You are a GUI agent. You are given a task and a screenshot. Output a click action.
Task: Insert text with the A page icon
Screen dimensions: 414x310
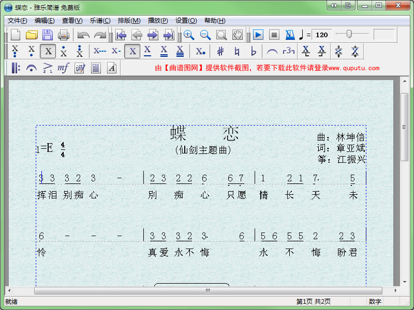click(x=112, y=68)
